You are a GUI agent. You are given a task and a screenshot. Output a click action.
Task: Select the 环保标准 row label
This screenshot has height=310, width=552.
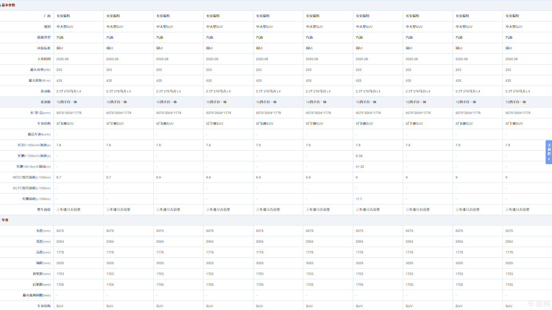(44, 48)
